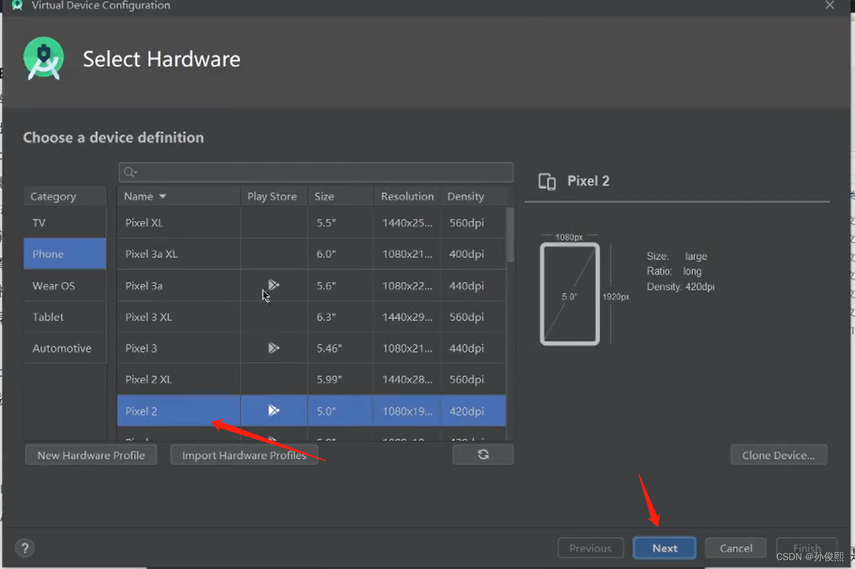Image resolution: width=855 pixels, height=569 pixels.
Task: Select the Pixel 2 XL device row
Action: (311, 379)
